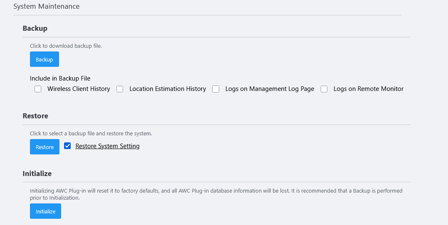Check the Logs on Management Log Page box
This screenshot has height=225, width=448.
pos(215,89)
